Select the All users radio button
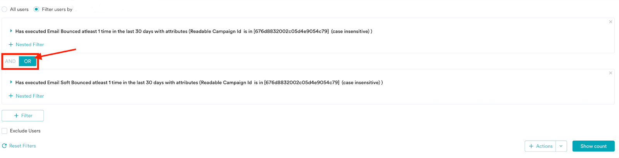 click(5, 9)
